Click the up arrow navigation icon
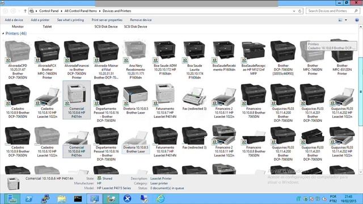The width and height of the screenshot is (363, 204). [25, 11]
